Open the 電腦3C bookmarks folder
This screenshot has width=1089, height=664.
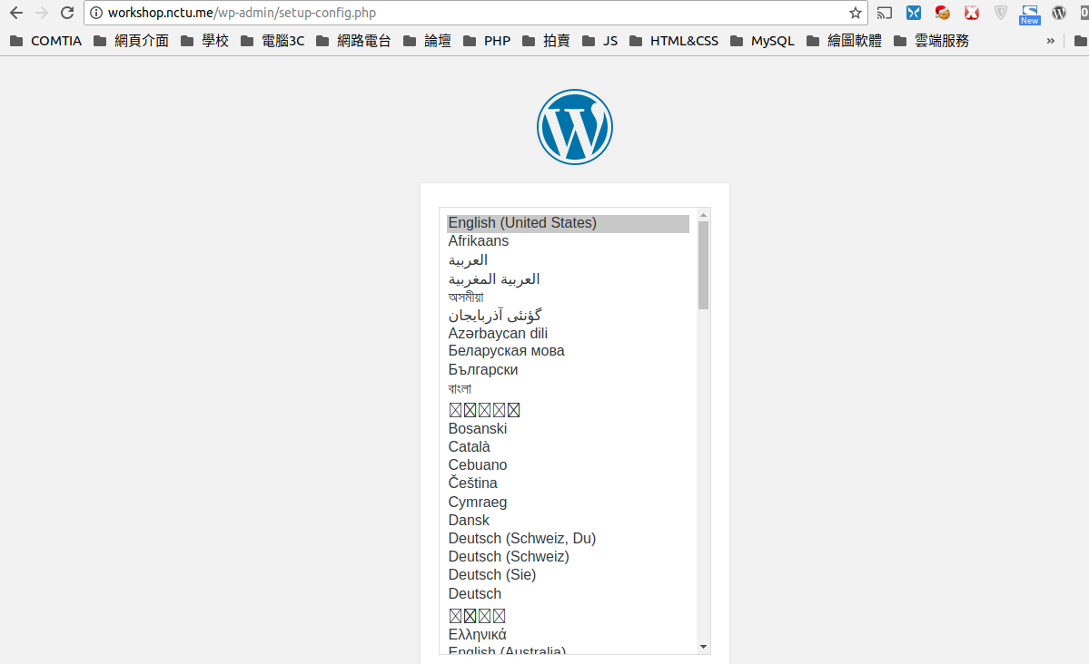tap(273, 41)
